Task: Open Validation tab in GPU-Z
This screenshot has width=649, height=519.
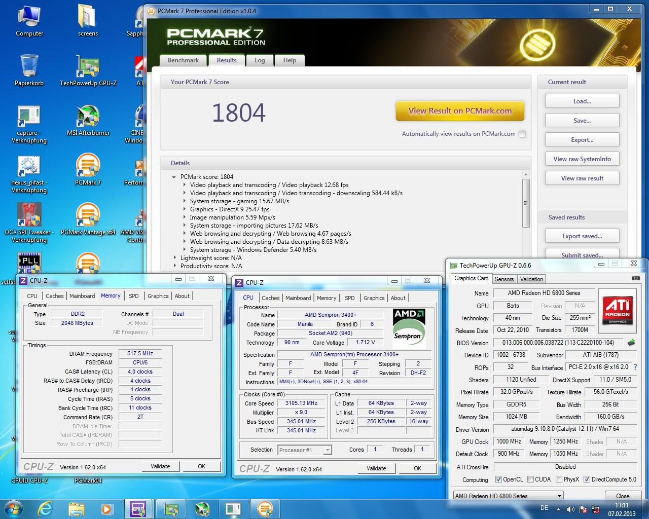Action: point(531,279)
